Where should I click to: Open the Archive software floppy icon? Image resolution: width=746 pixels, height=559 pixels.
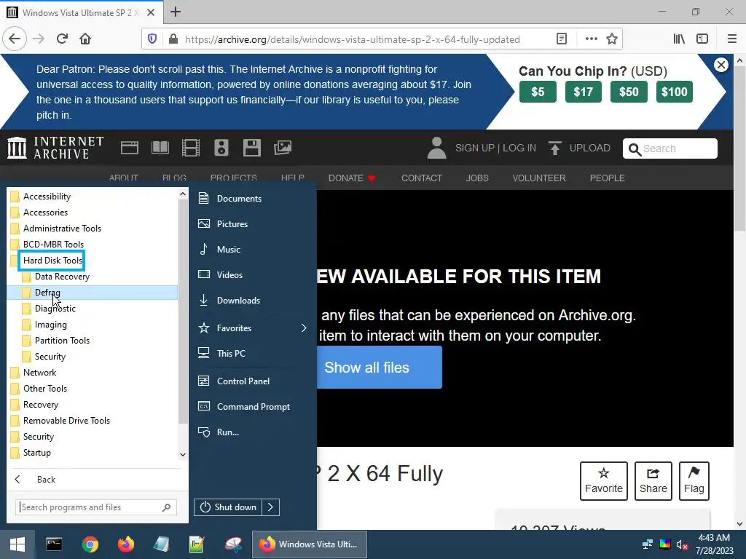(x=251, y=148)
